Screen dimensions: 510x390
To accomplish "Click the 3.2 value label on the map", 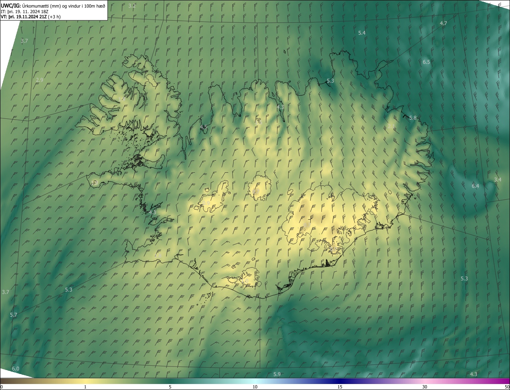I will pyautogui.click(x=132, y=6).
